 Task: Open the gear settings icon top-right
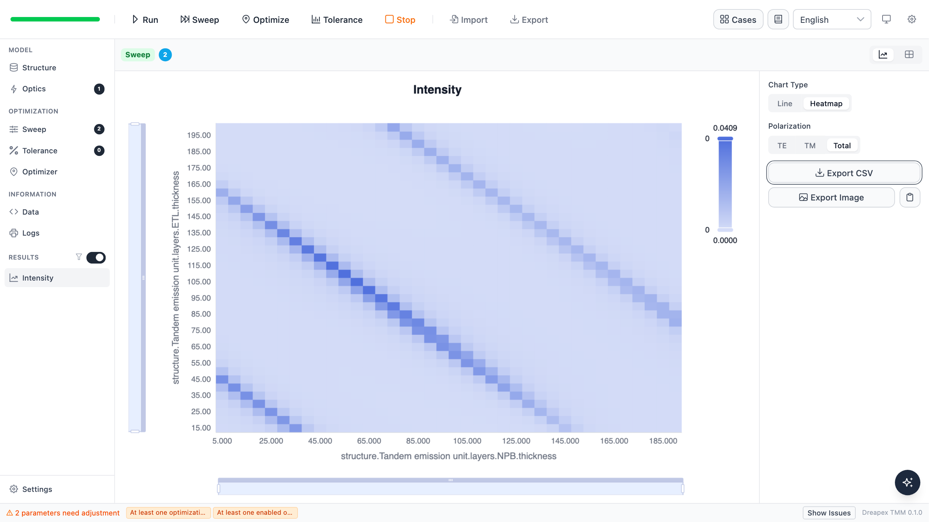(x=912, y=19)
